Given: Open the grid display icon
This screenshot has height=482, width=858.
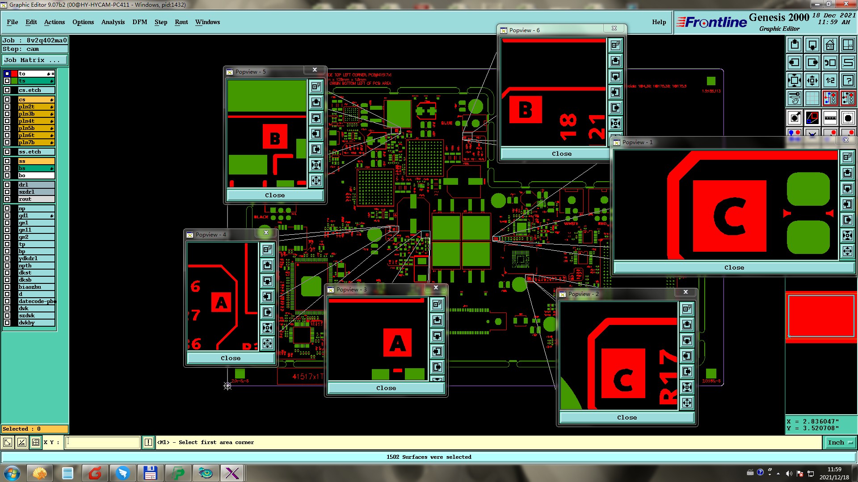Looking at the screenshot, I should click(x=812, y=98).
